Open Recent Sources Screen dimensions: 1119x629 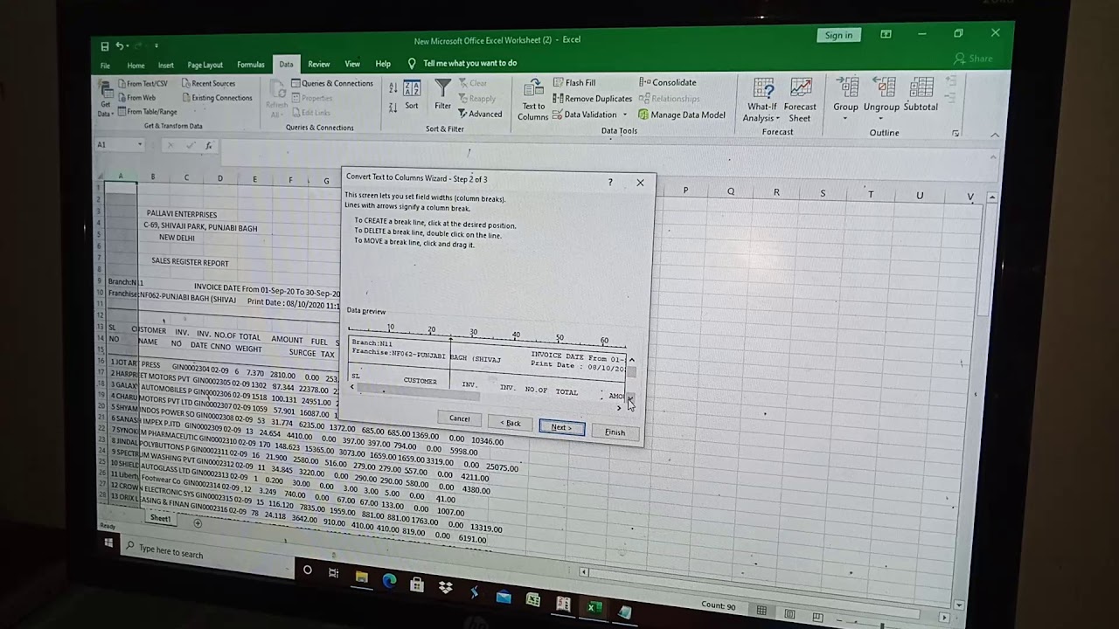pyautogui.click(x=208, y=84)
